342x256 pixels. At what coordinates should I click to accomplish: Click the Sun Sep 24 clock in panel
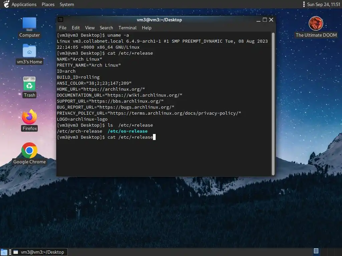(323, 4)
